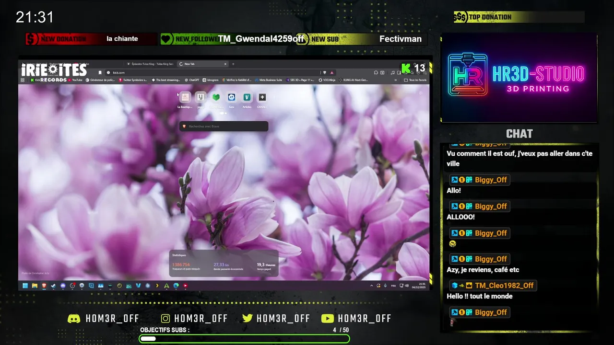Open the Tous les favoris folder
614x345 pixels.
[x=414, y=80]
